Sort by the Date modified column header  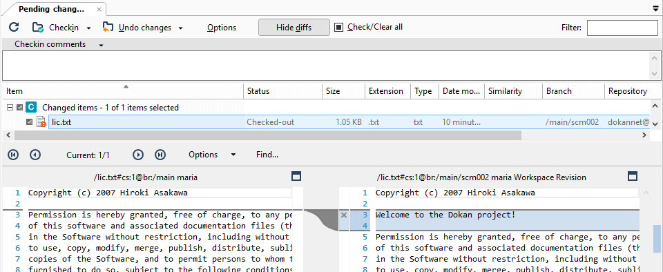461,91
